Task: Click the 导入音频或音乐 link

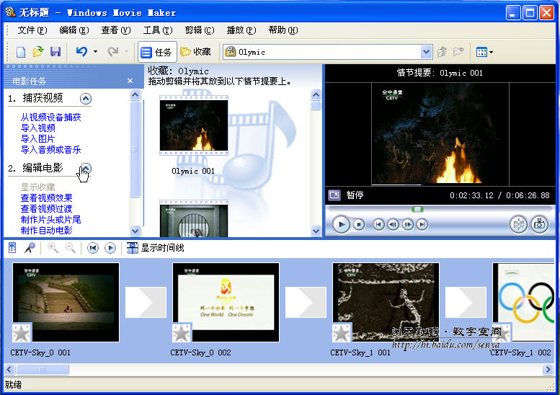Action: tap(50, 150)
